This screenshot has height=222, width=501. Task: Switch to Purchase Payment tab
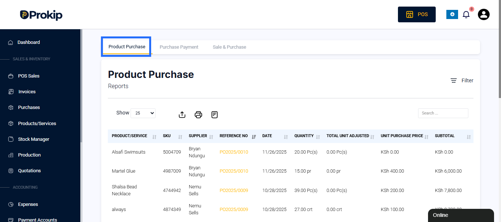pos(179,47)
